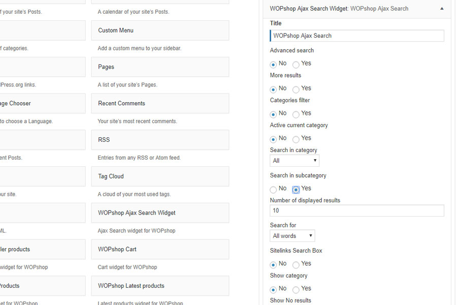
Task: Click the WOPshop Cart widget
Action: [160, 250]
